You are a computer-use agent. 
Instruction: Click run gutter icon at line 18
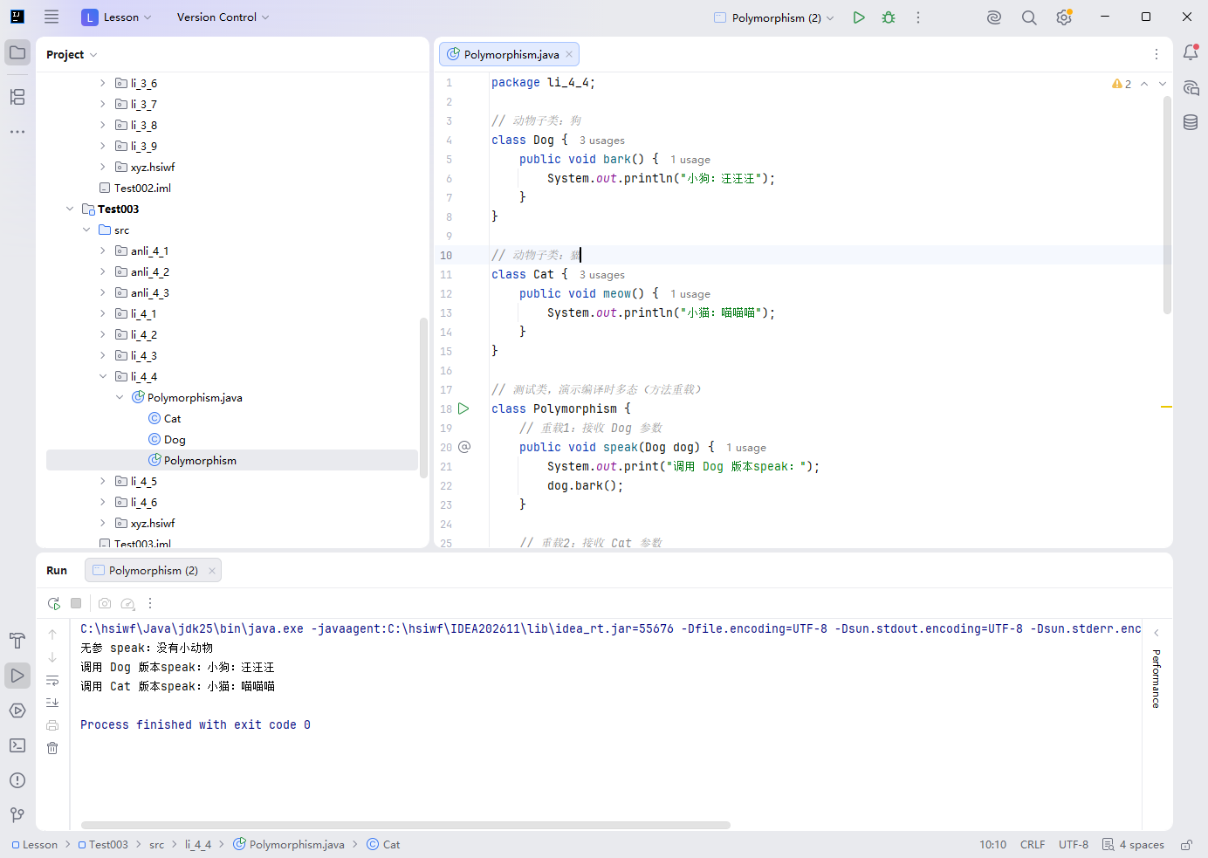(463, 408)
